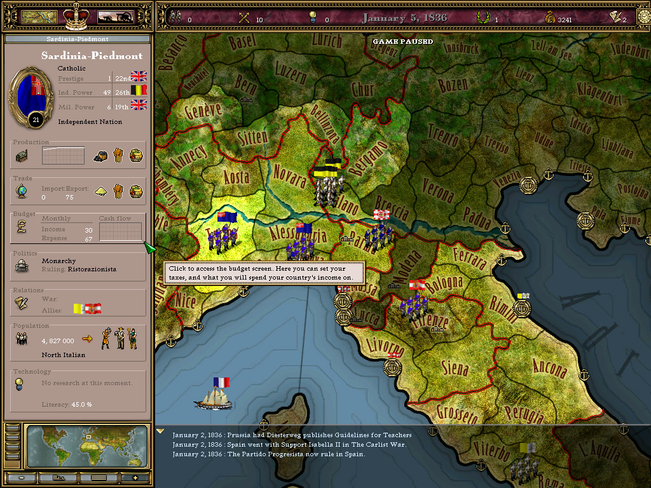Viewport: 651px width, 488px height.
Task: Click the Prussia Diesterweg log message
Action: click(x=292, y=435)
